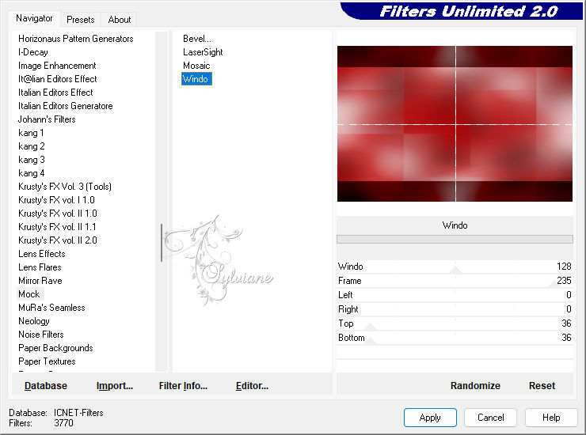The height and width of the screenshot is (435, 586).
Task: Open the Presets tab
Action: pos(80,20)
